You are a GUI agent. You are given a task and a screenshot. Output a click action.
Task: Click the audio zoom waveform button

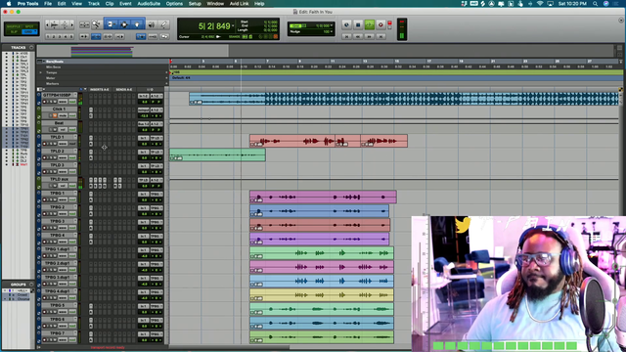[55, 24]
